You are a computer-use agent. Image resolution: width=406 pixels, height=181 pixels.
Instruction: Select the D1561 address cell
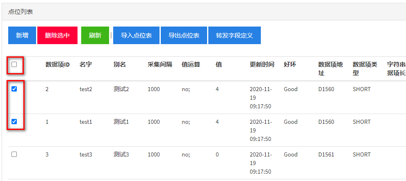pos(326,154)
